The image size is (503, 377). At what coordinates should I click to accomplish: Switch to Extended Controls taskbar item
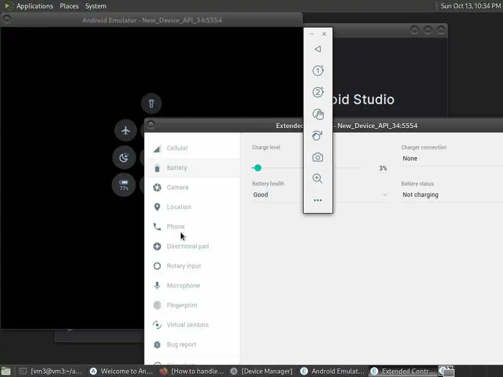[x=403, y=371]
